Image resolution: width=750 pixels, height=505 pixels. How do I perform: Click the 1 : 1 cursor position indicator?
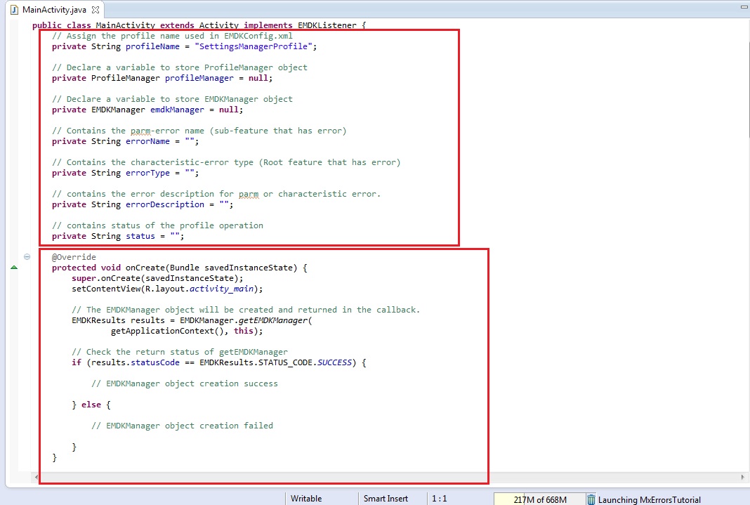tap(440, 499)
